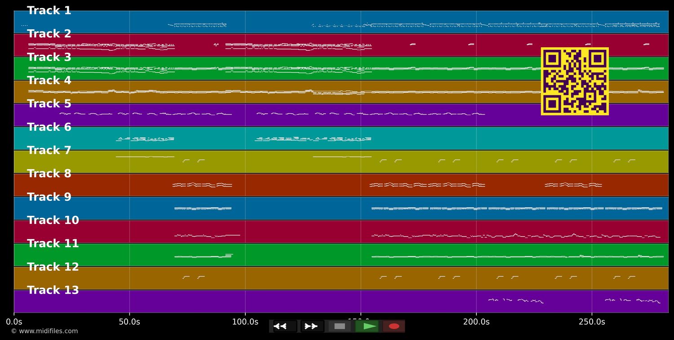Viewport: 674px width, 340px height.
Task: Click the rewind button
Action: pyautogui.click(x=285, y=326)
